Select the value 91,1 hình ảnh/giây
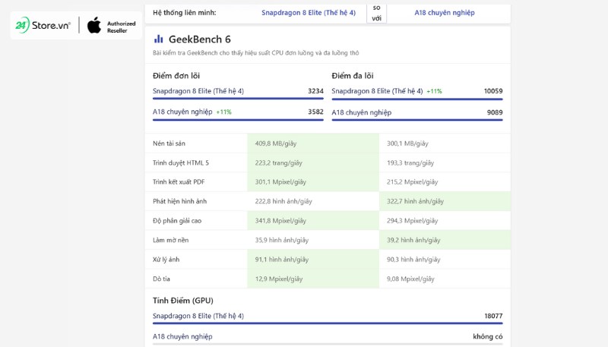Viewport: 608px width, 347px height. pyautogui.click(x=282, y=260)
